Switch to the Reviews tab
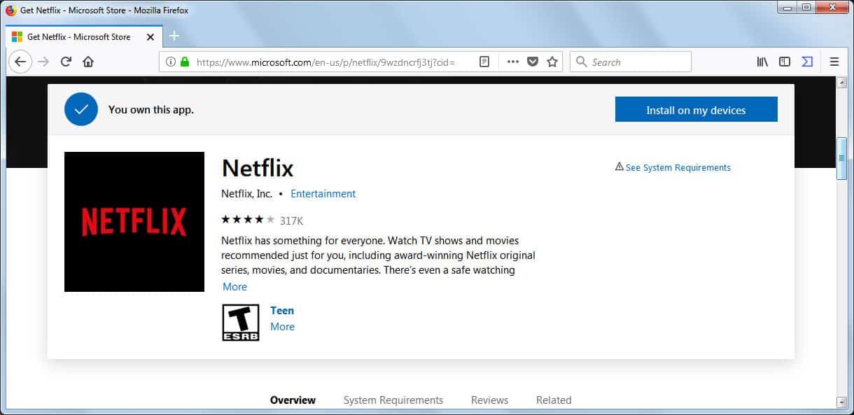The width and height of the screenshot is (854, 415). pyautogui.click(x=489, y=400)
